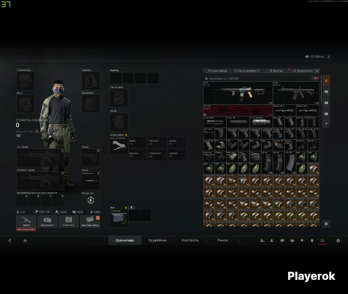The height and width of the screenshot is (294, 348).
Task: Click the Настроить button
Action: (x=47, y=221)
